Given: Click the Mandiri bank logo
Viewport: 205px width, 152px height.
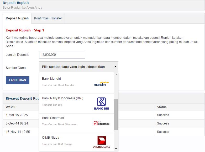Looking at the screenshot, I should pos(101,84).
